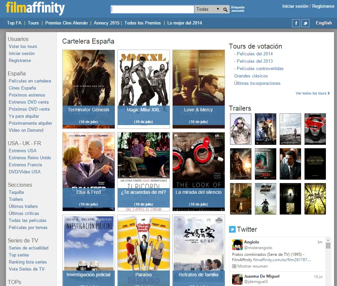
Task: Open Facebook page via the "f" icon
Action: [296, 23]
